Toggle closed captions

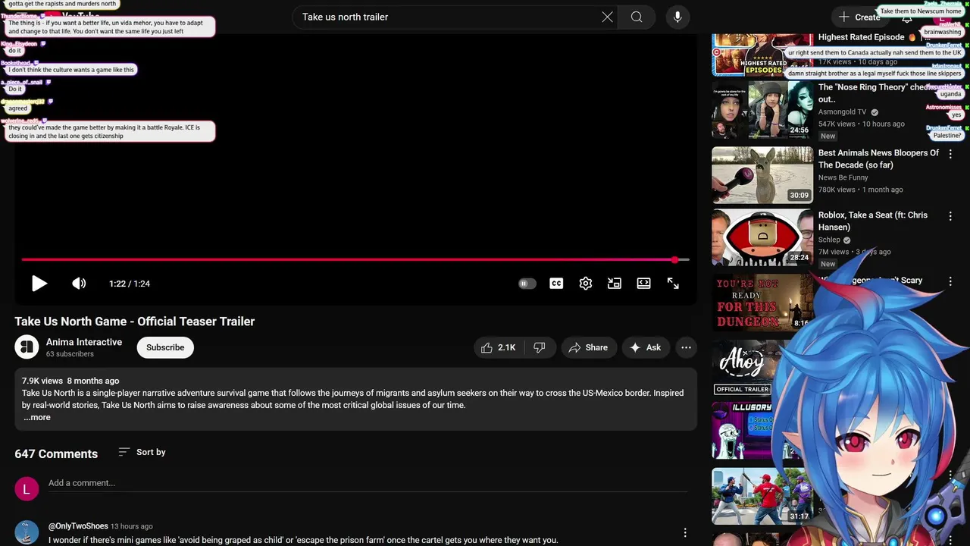point(556,284)
